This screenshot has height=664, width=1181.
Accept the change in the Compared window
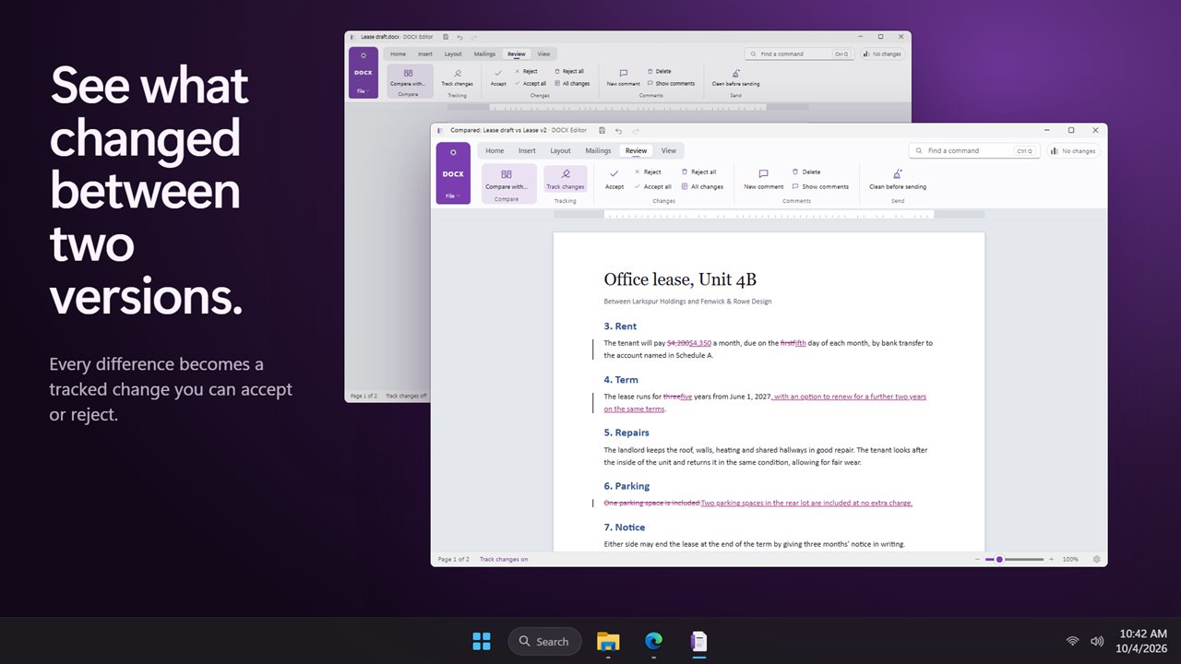point(614,179)
